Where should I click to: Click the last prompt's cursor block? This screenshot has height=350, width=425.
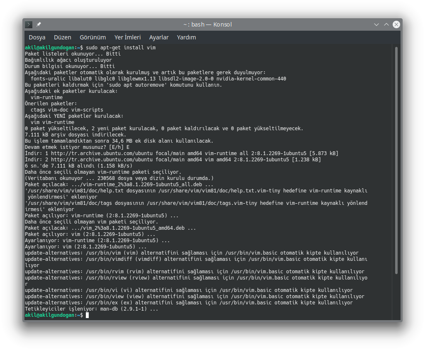[x=87, y=315]
